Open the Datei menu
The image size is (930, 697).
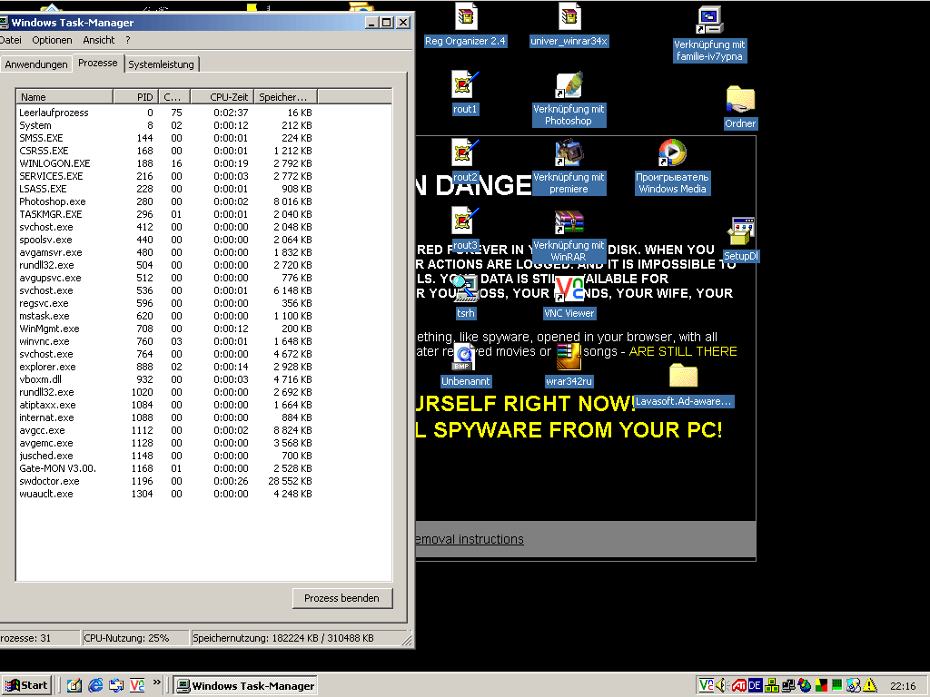11,40
